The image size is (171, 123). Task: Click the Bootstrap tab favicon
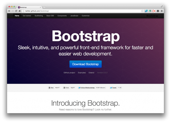19,7
